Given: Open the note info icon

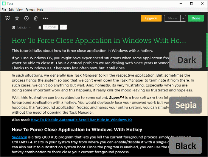Looking at the screenshot, I should click(x=26, y=18).
